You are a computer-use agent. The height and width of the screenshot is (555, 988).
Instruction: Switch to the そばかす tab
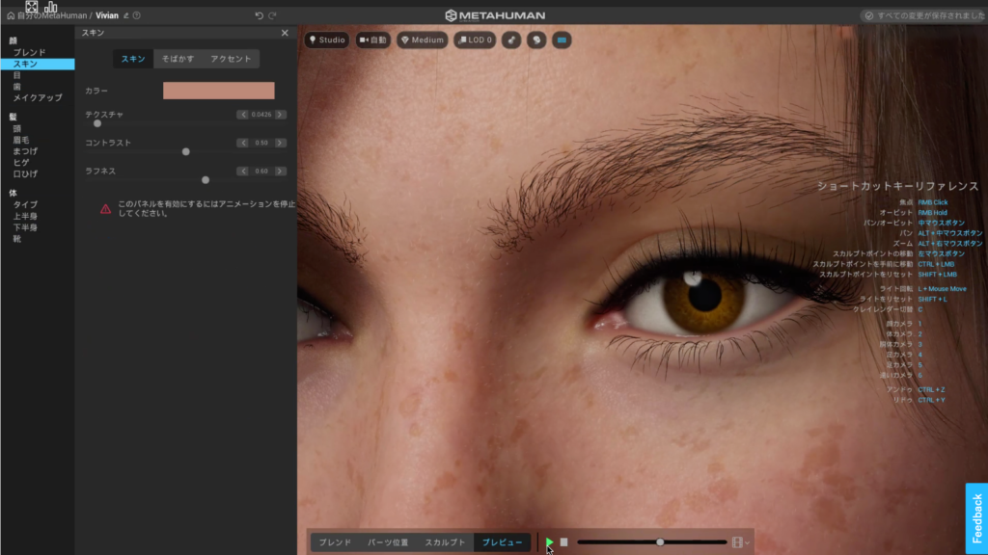tap(178, 59)
